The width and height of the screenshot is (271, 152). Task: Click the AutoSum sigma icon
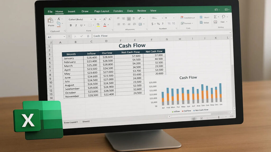(216, 17)
